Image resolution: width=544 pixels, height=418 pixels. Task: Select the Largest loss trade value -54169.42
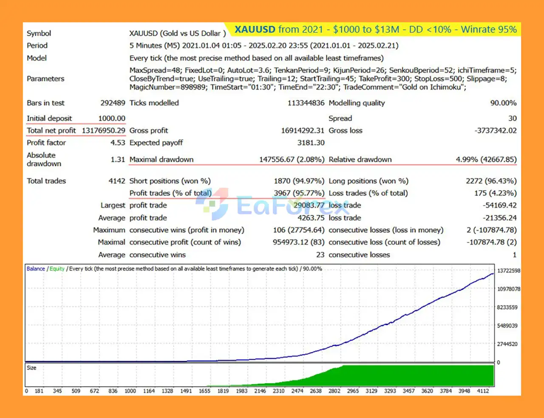point(499,206)
